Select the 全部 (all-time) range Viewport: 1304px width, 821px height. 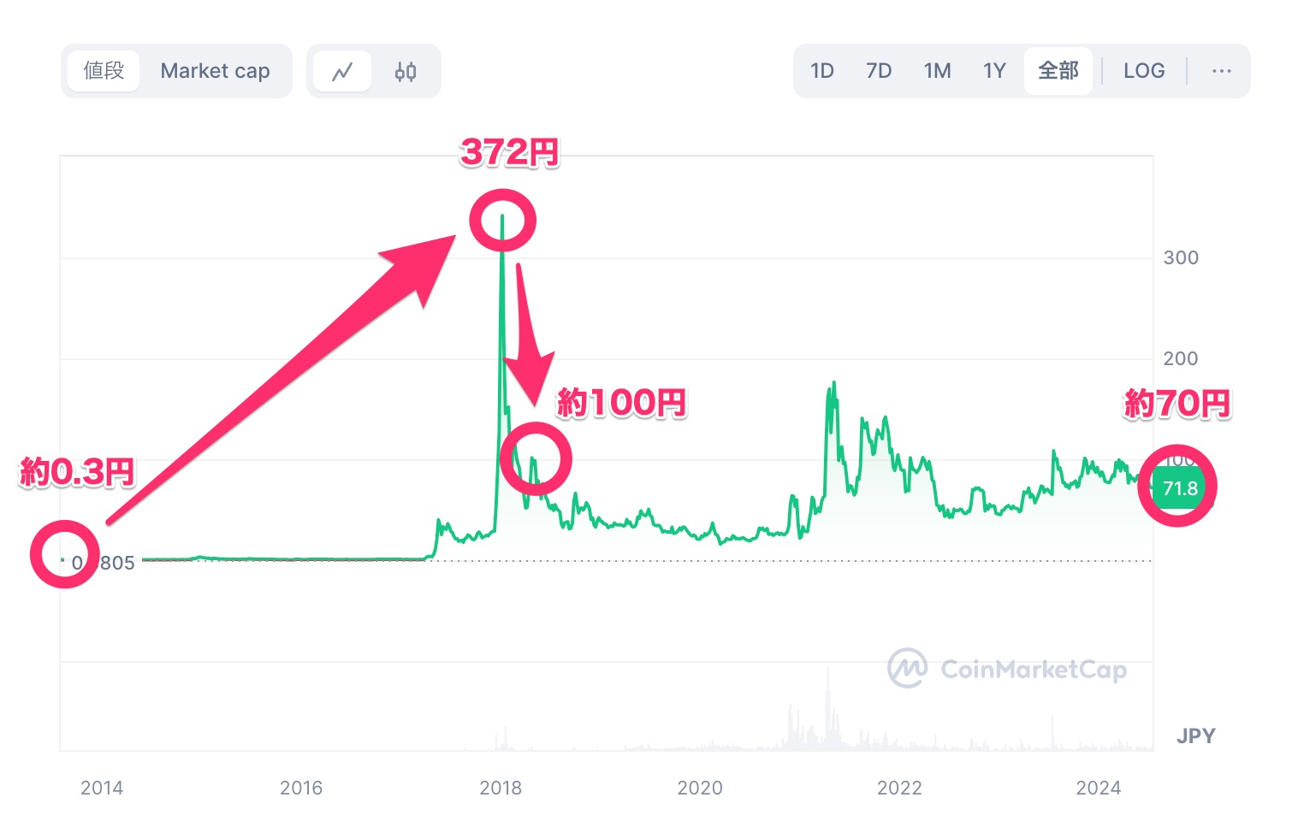1058,71
